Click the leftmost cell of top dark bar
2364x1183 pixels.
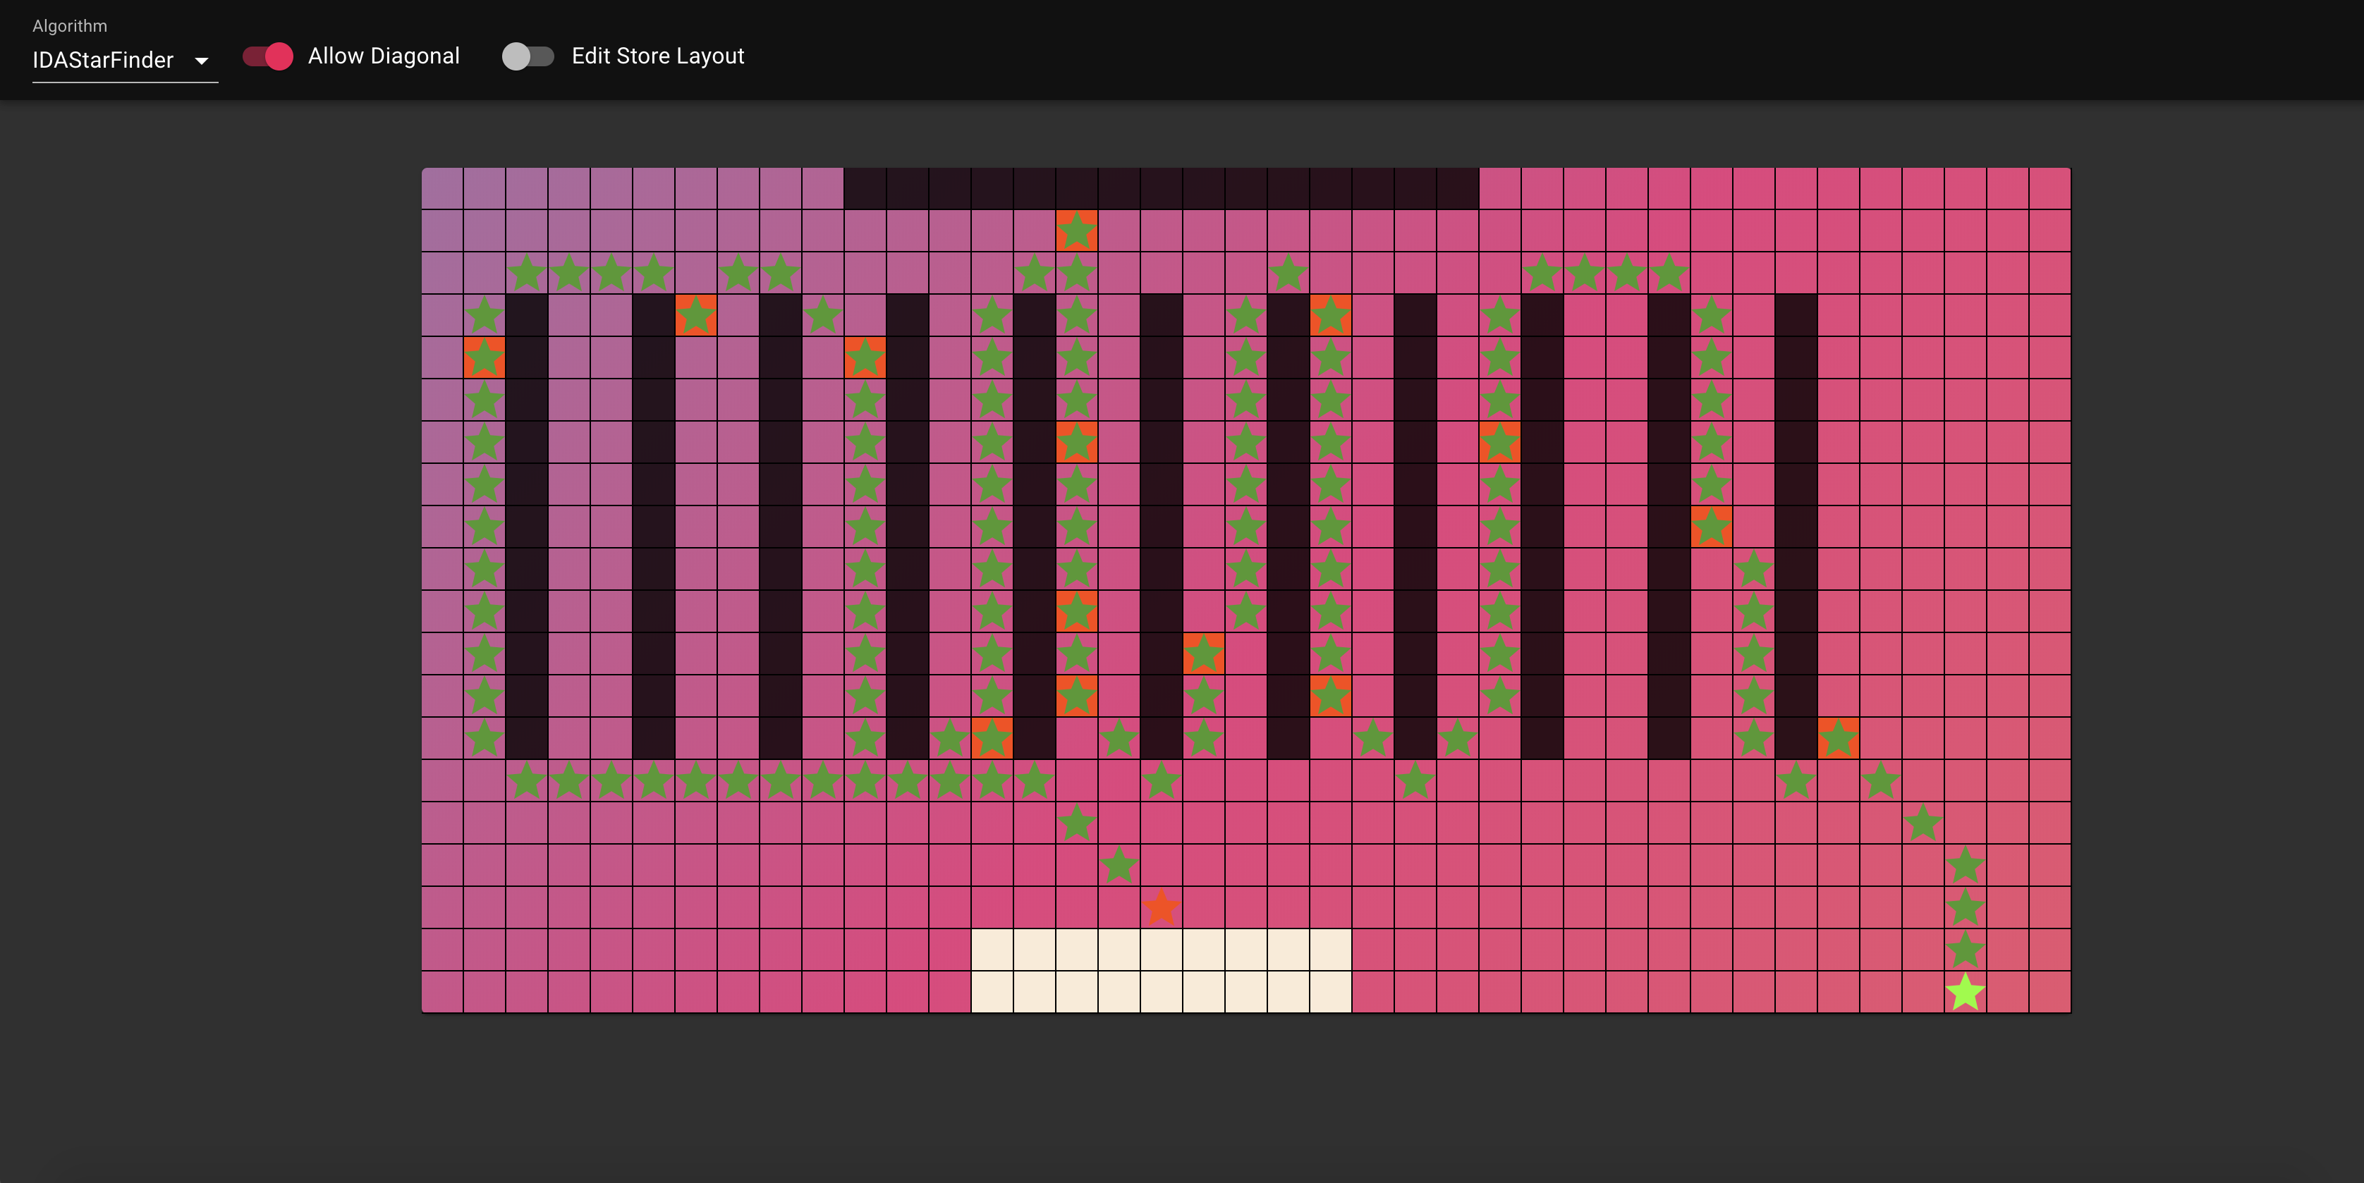point(865,189)
